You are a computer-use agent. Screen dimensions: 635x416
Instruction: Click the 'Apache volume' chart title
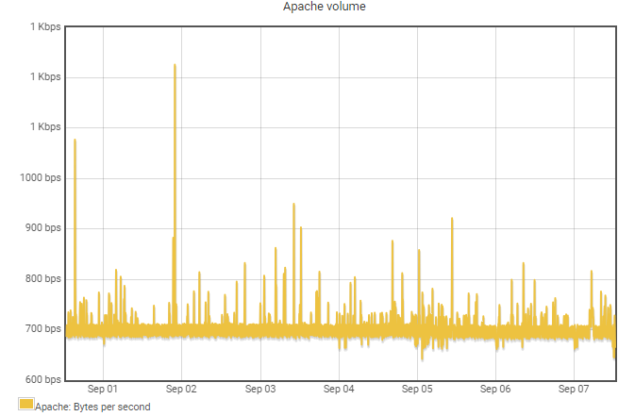[324, 7]
